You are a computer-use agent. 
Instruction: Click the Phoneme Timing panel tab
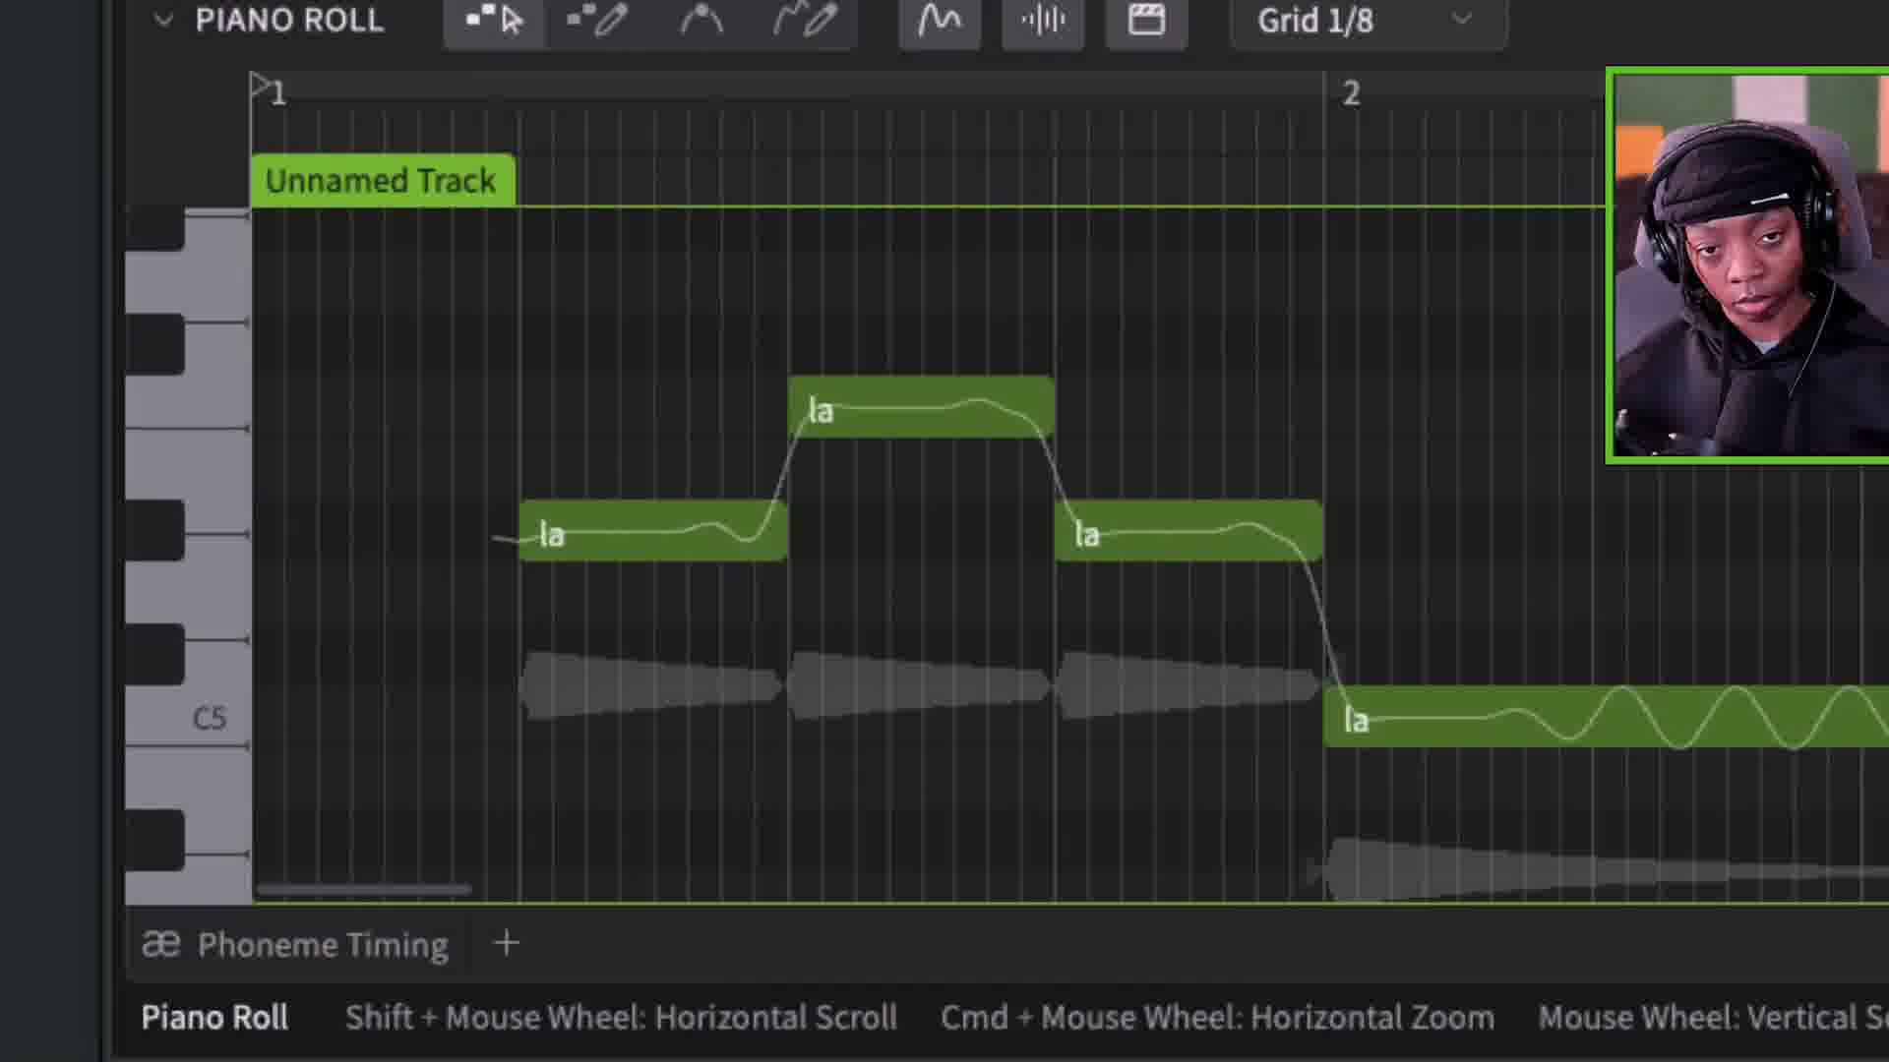(x=296, y=945)
